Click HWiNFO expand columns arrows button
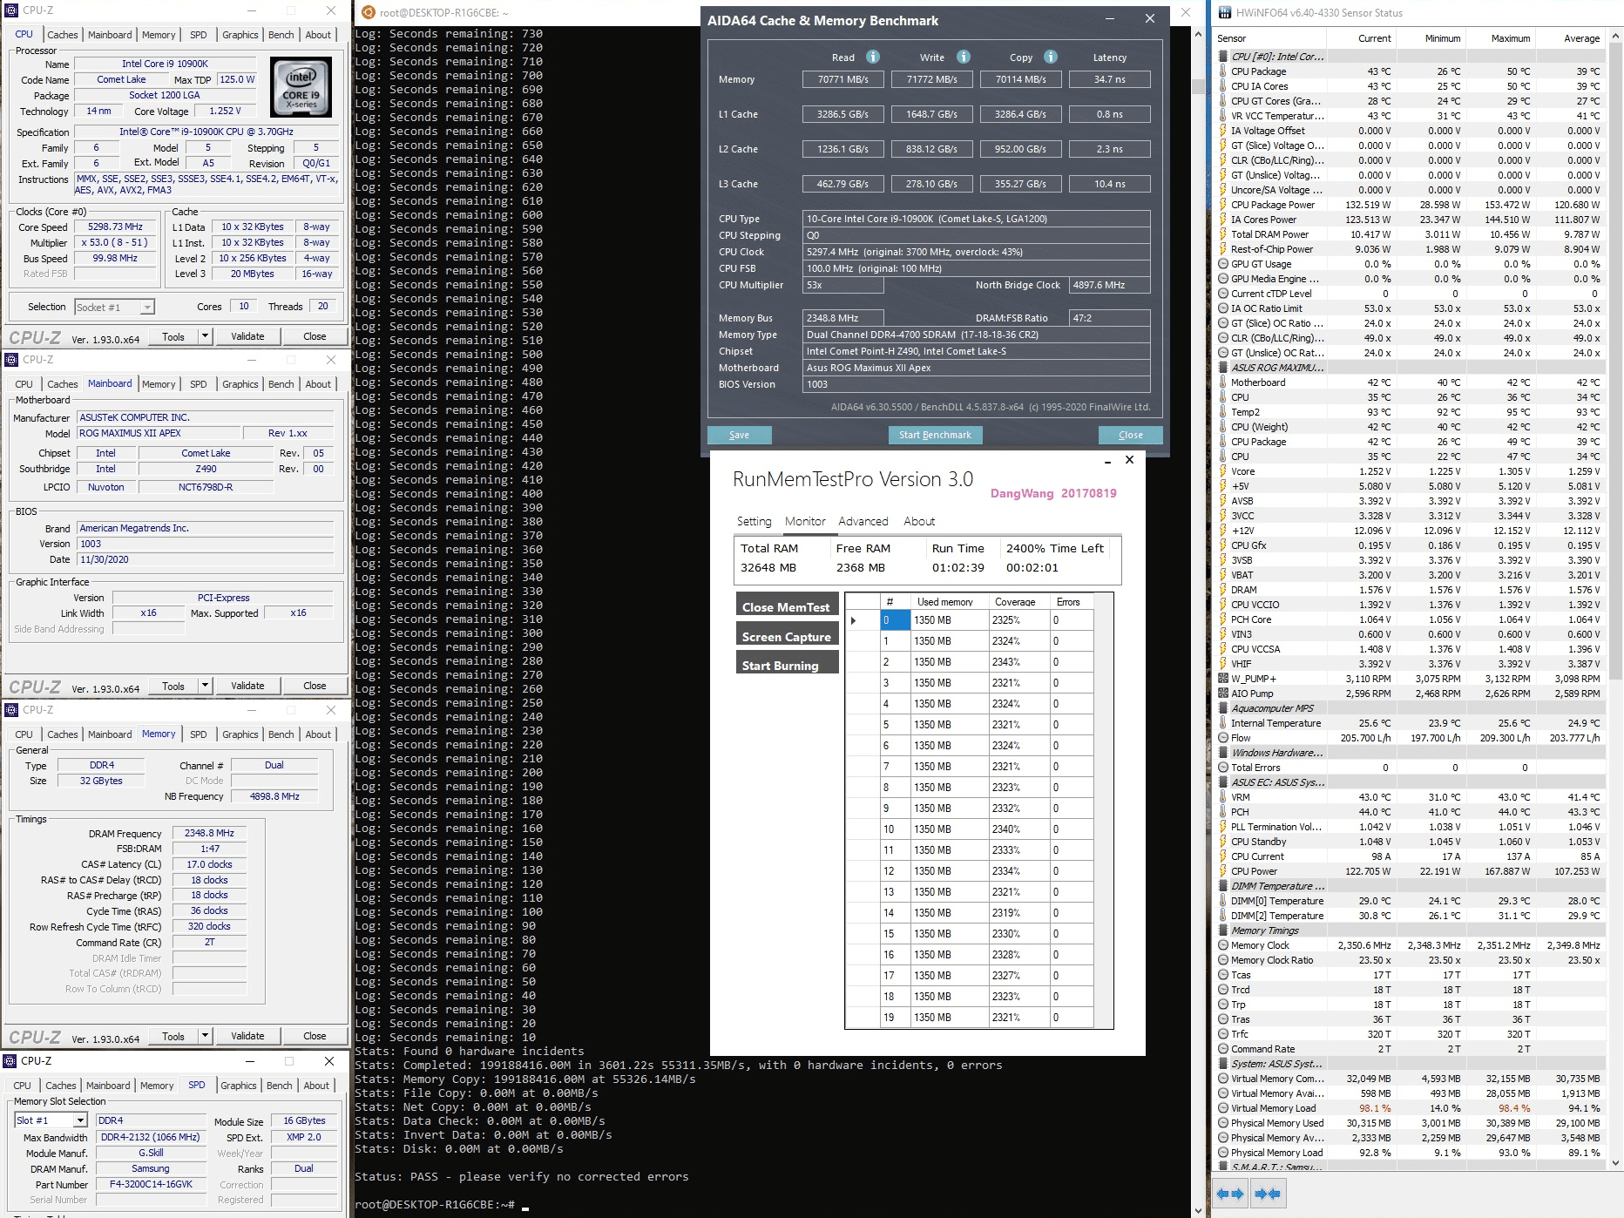 point(1230,1194)
